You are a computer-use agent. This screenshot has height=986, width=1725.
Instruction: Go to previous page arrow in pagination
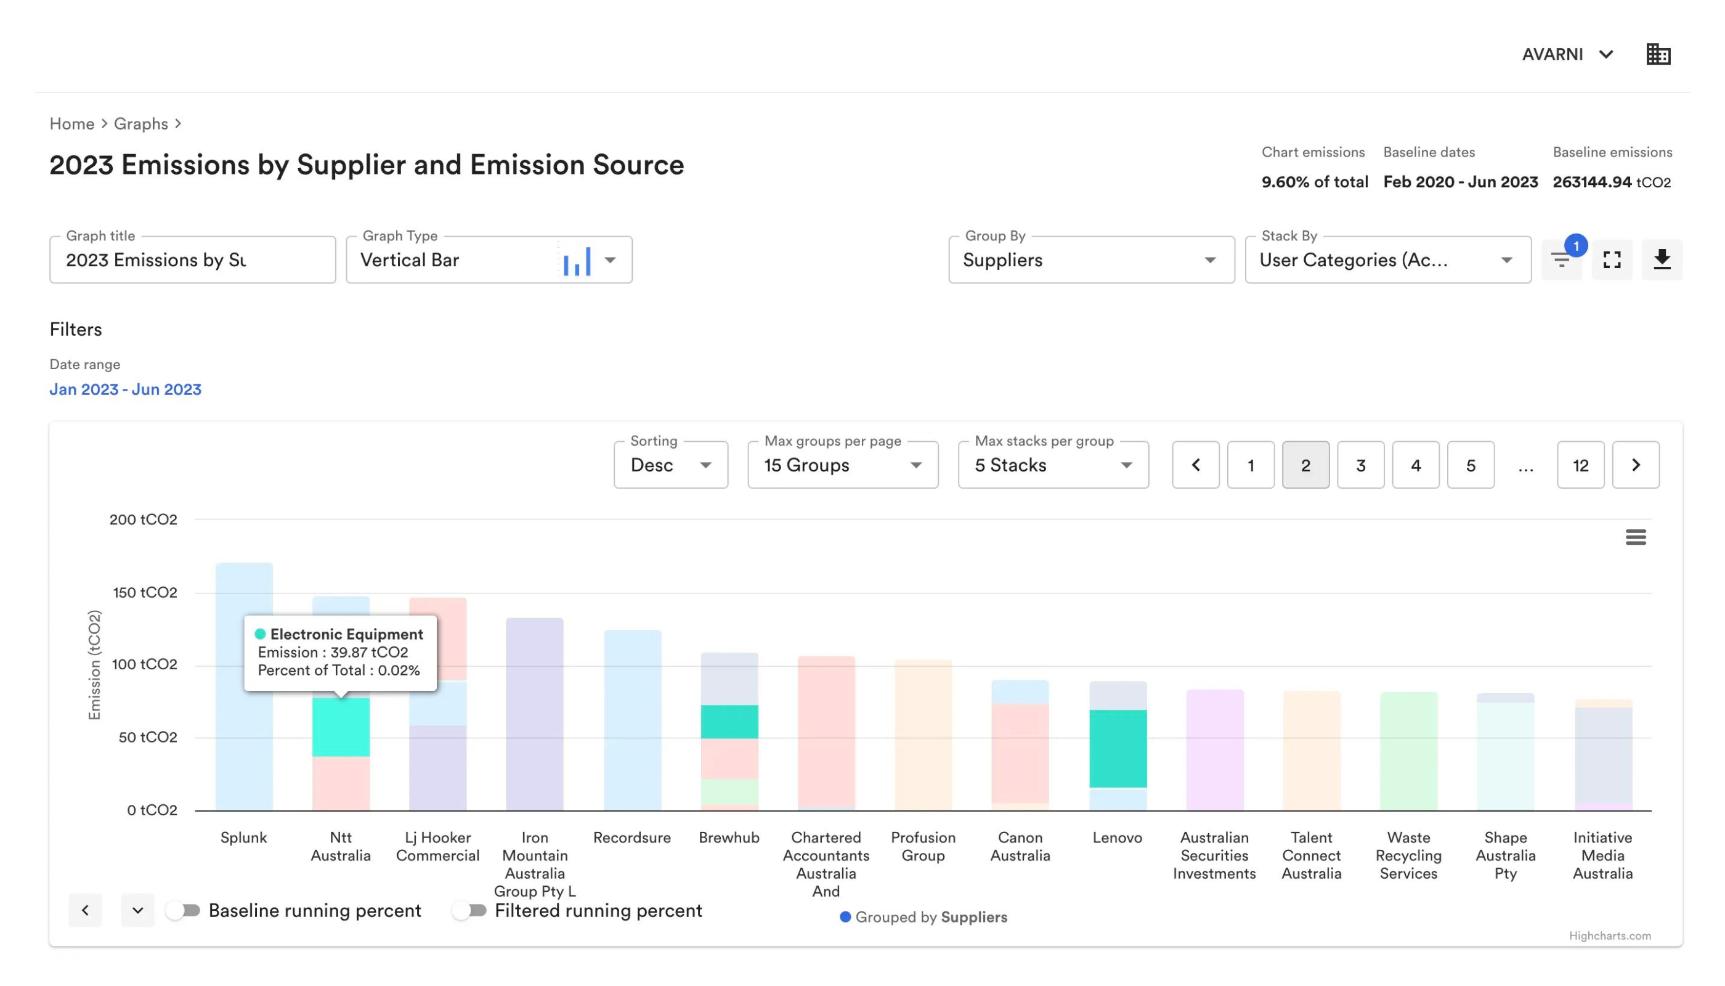[x=1195, y=465]
